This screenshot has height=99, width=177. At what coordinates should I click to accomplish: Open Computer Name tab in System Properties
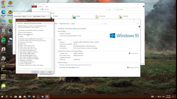pyautogui.click(x=17, y=16)
